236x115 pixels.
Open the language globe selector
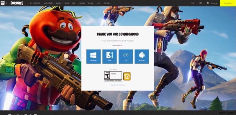[x=201, y=3]
